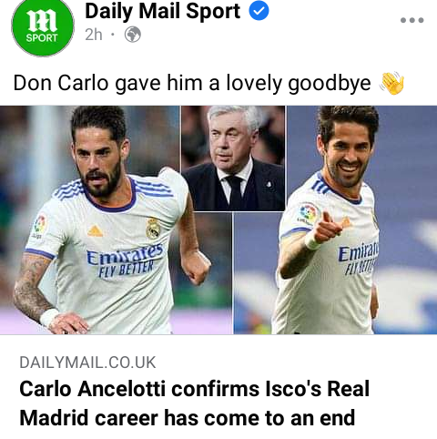Open the three-dot post options menu
Image resolution: width=437 pixels, height=439 pixels.
click(412, 20)
